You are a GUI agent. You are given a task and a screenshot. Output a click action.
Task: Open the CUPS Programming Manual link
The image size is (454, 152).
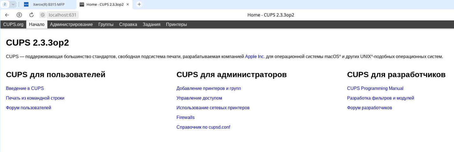[x=375, y=88]
